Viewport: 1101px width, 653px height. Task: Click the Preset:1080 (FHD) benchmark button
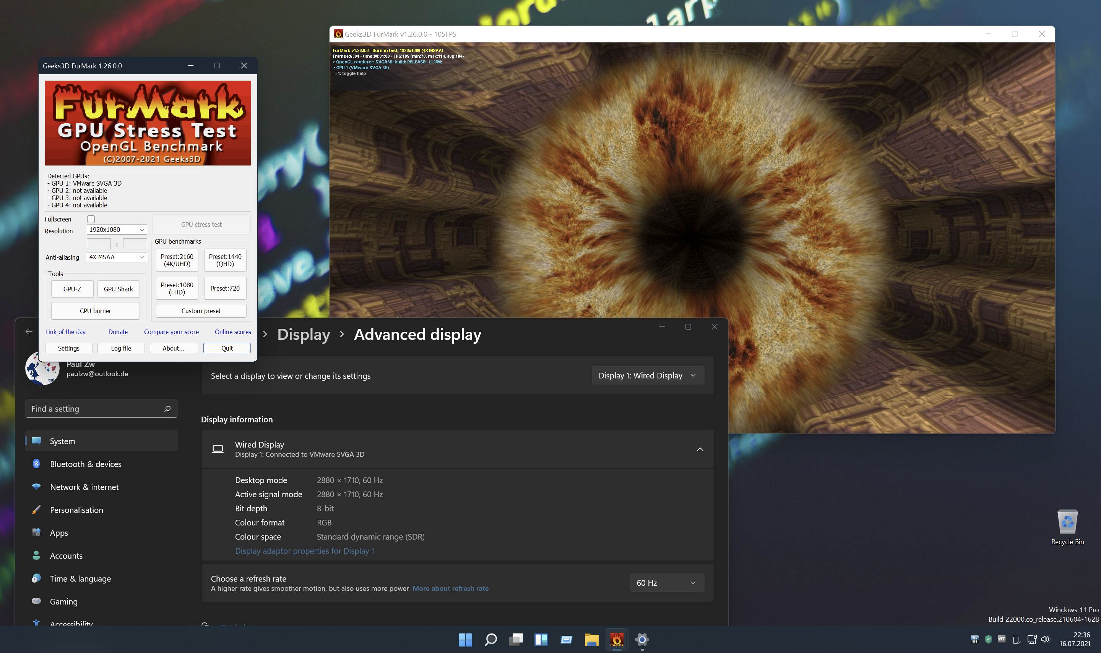(177, 288)
